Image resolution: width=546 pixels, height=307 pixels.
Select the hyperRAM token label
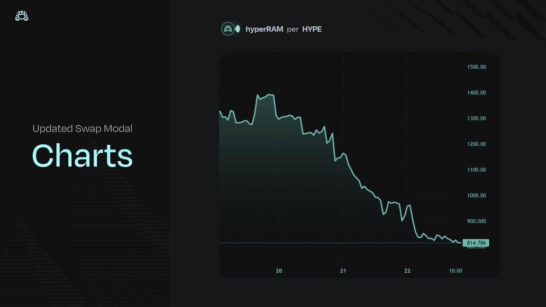264,29
